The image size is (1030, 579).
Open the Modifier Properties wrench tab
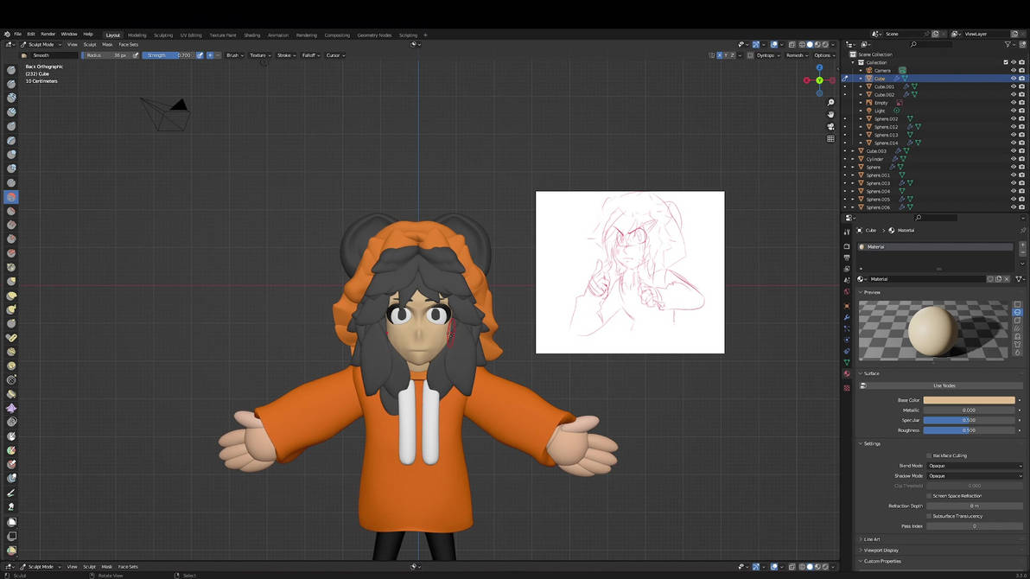(x=847, y=317)
